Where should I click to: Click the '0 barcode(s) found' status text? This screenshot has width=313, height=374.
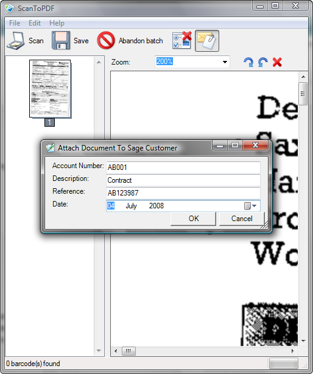pos(33,364)
